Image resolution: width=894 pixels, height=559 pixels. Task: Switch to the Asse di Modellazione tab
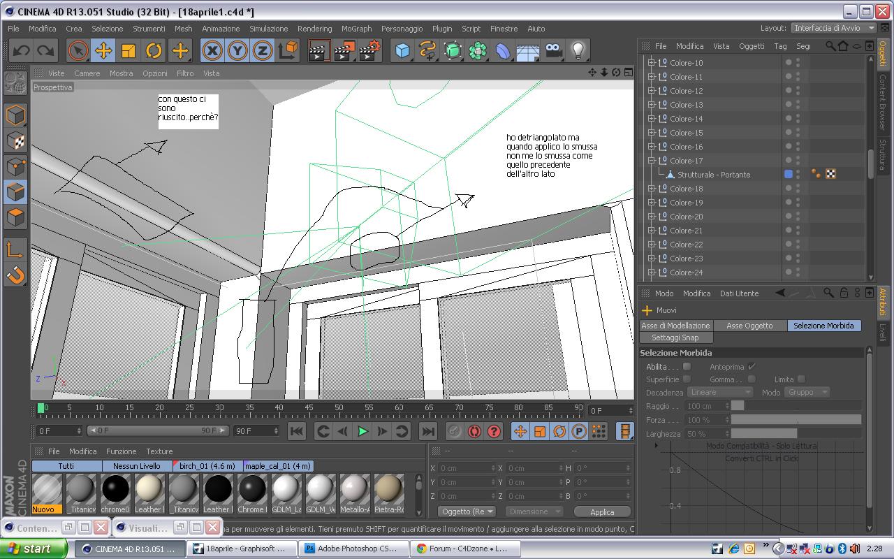point(676,326)
